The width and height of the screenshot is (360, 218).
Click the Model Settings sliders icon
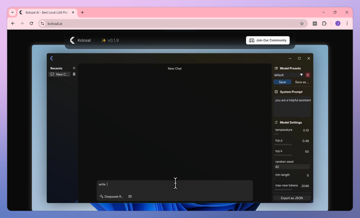coord(276,122)
